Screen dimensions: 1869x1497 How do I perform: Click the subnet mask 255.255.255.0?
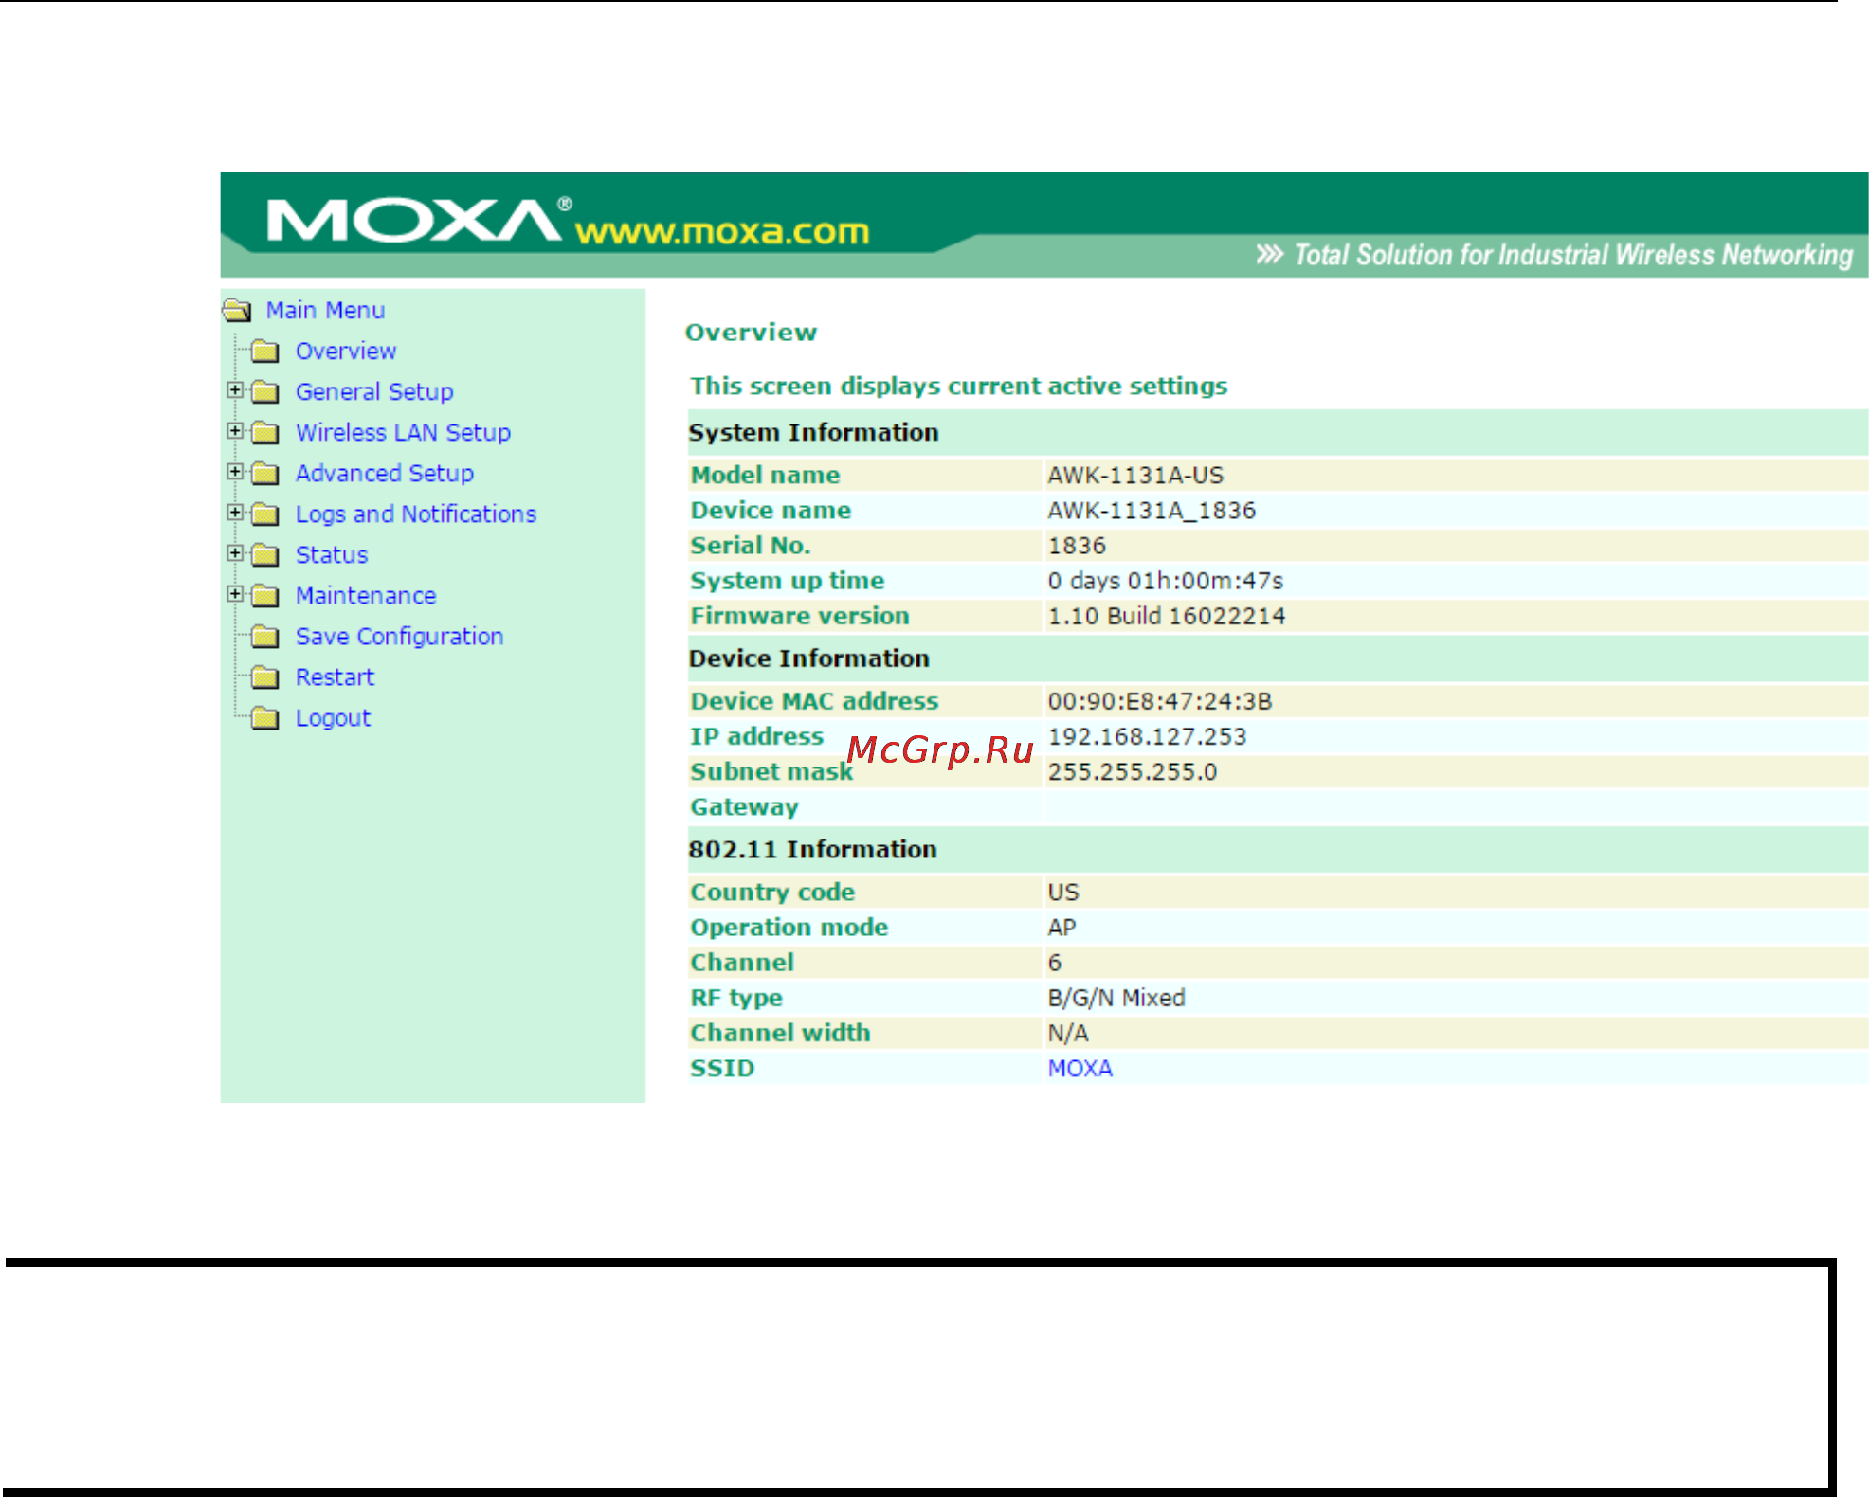point(1133,771)
